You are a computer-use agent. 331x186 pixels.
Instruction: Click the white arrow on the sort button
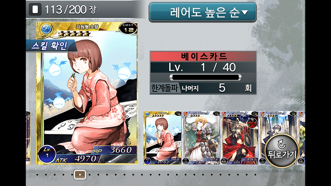[245, 13]
